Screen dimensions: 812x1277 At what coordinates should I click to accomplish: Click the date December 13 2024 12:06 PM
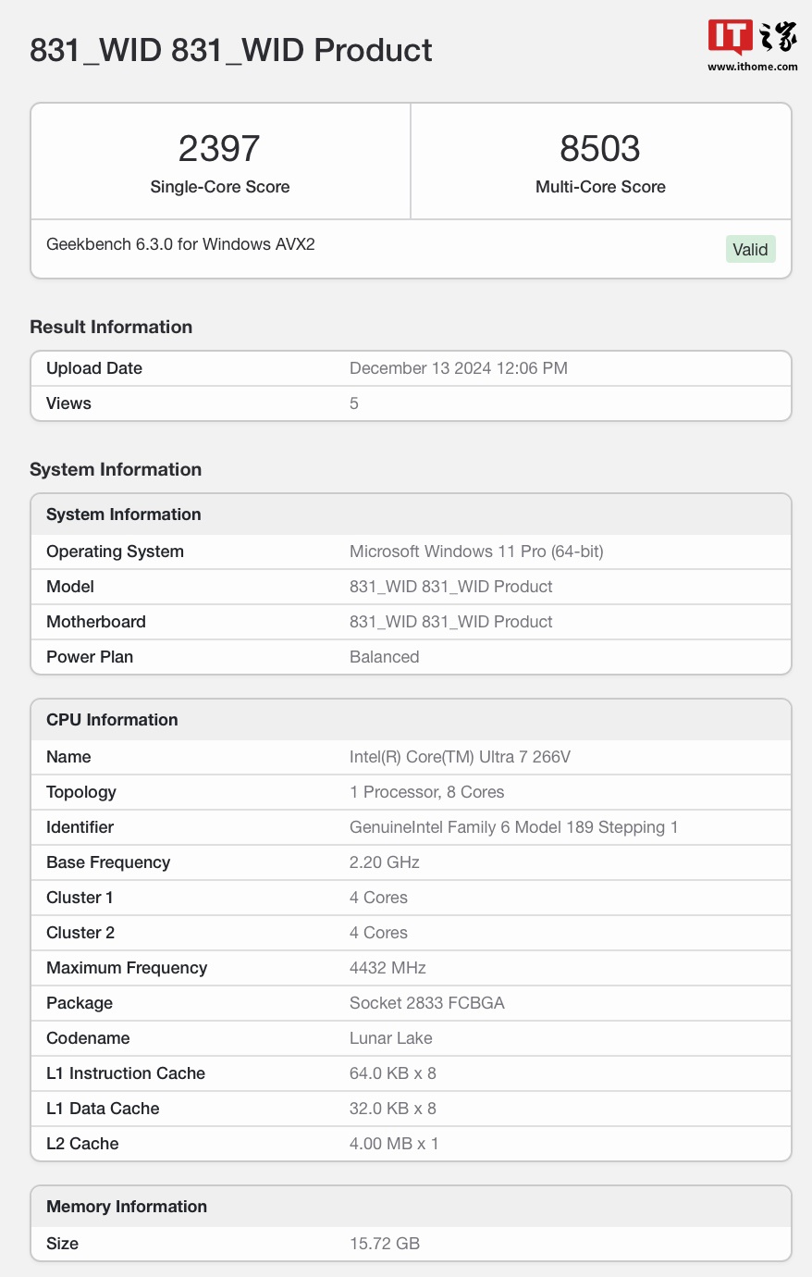pyautogui.click(x=459, y=368)
